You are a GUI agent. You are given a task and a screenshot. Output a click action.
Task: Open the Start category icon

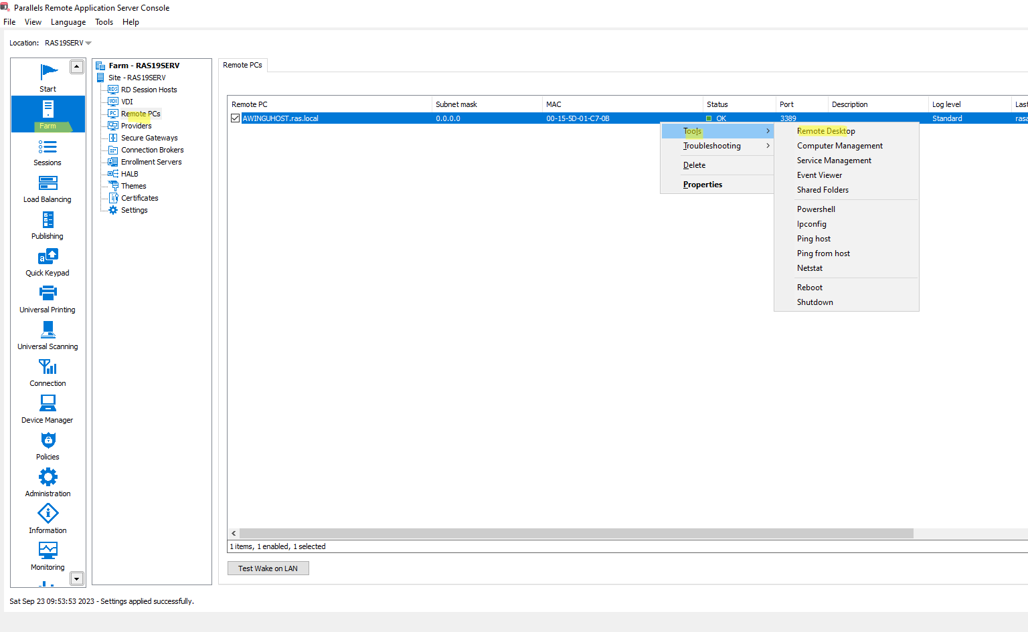pyautogui.click(x=48, y=72)
